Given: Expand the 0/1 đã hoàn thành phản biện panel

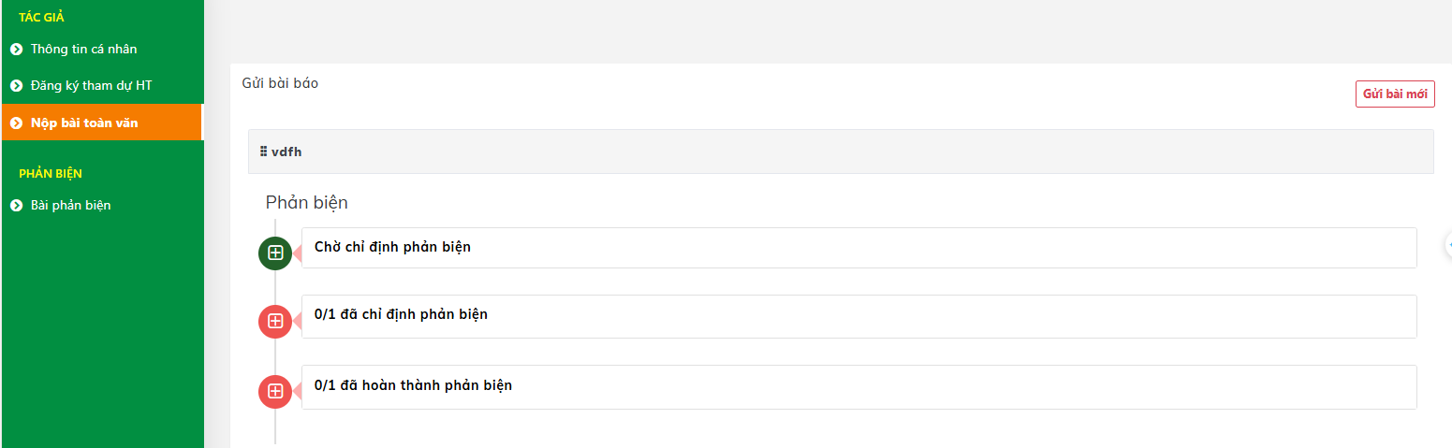Looking at the screenshot, I should point(858,386).
